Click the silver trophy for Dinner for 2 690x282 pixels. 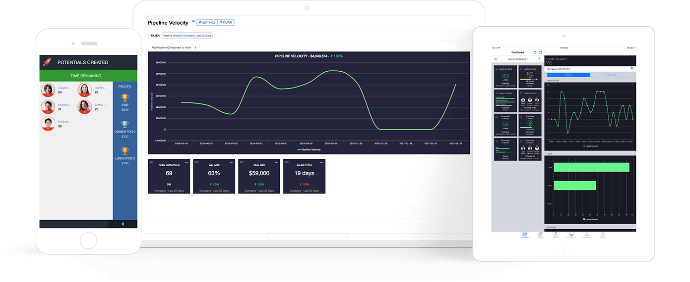tap(125, 124)
